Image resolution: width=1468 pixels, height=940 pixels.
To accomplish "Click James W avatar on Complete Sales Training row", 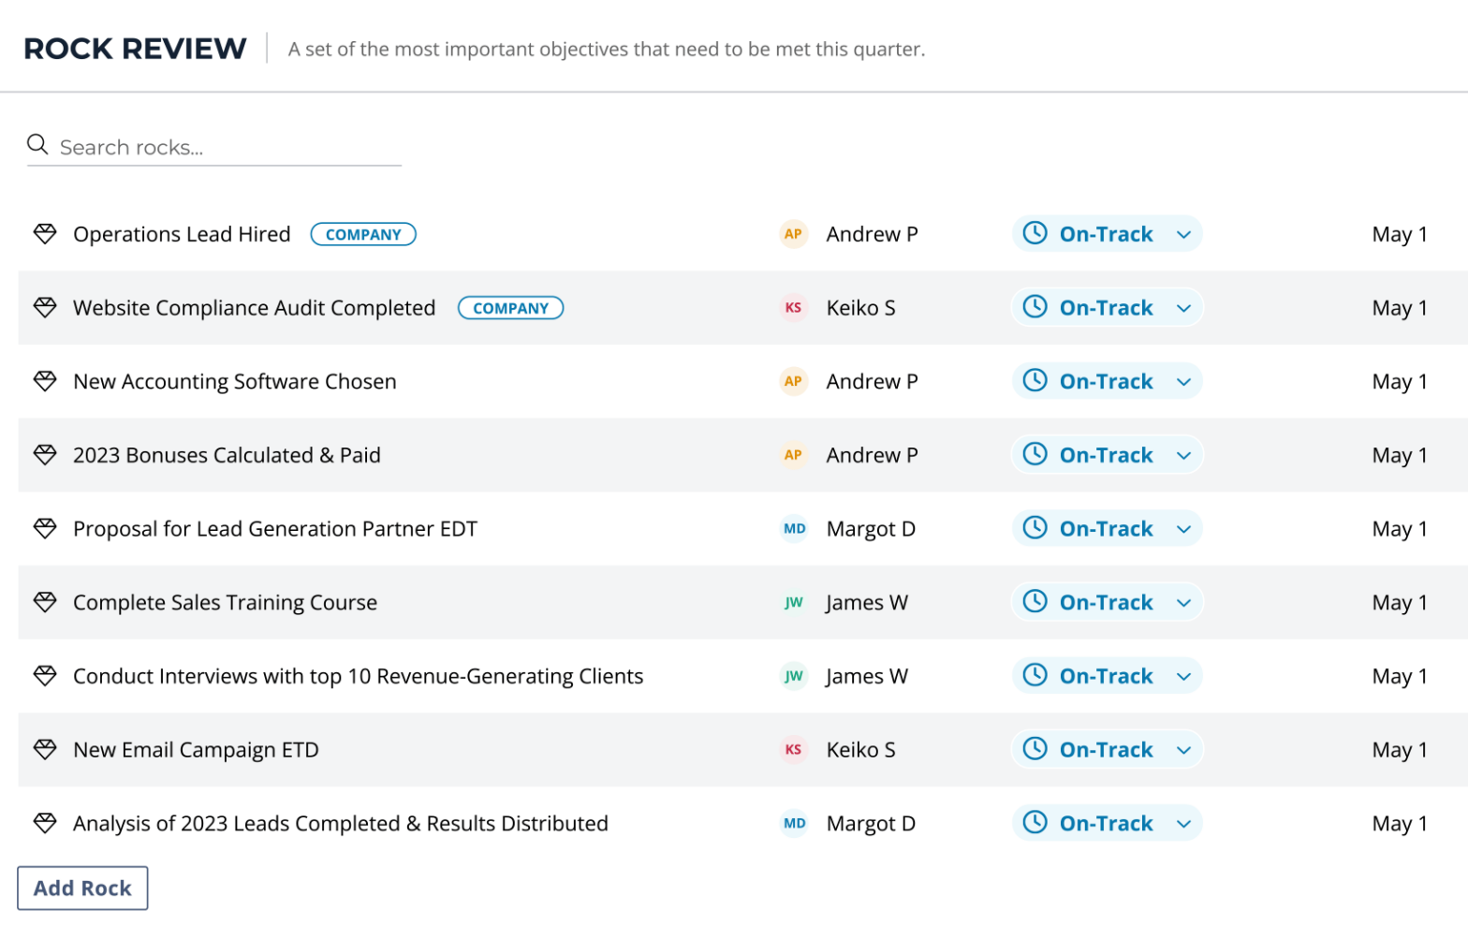I will click(x=793, y=602).
